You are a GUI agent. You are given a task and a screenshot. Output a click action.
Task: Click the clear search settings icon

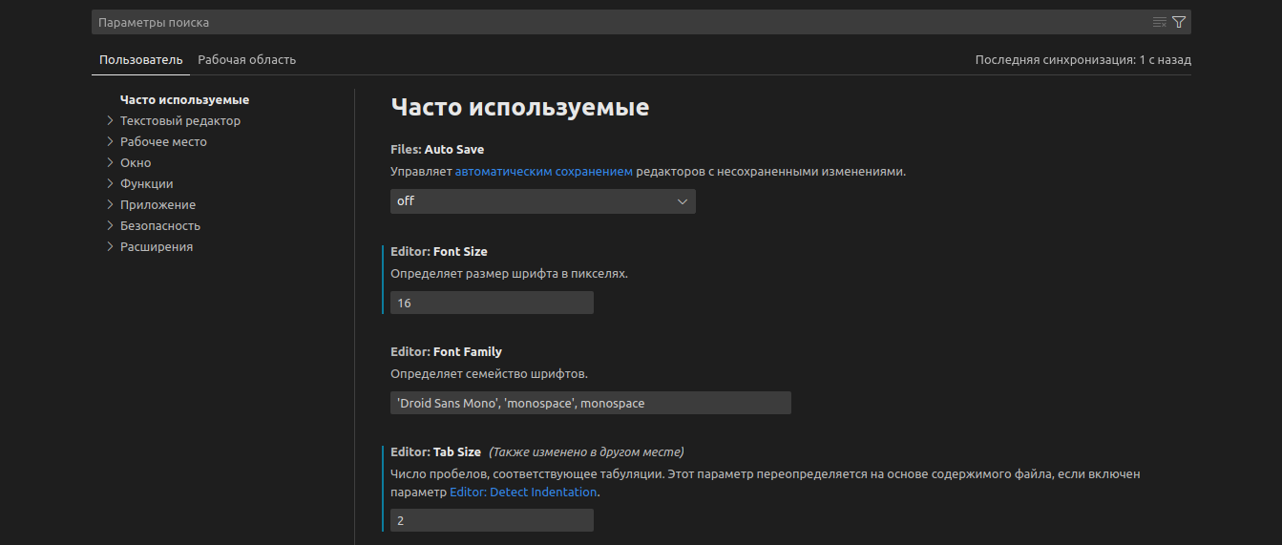pos(1159,22)
